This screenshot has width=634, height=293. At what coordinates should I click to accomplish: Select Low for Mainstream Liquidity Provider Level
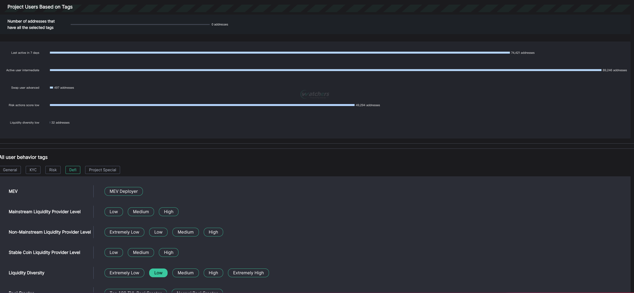coord(113,212)
